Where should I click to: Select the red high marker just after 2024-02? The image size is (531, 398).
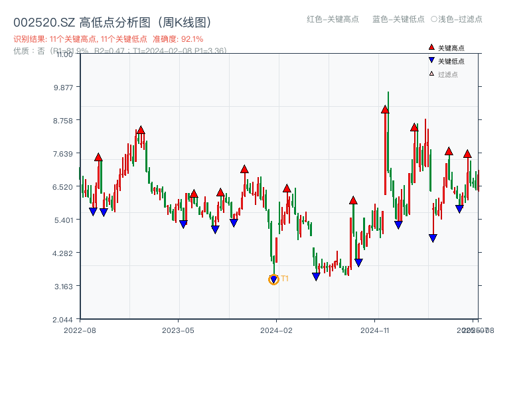[287, 188]
